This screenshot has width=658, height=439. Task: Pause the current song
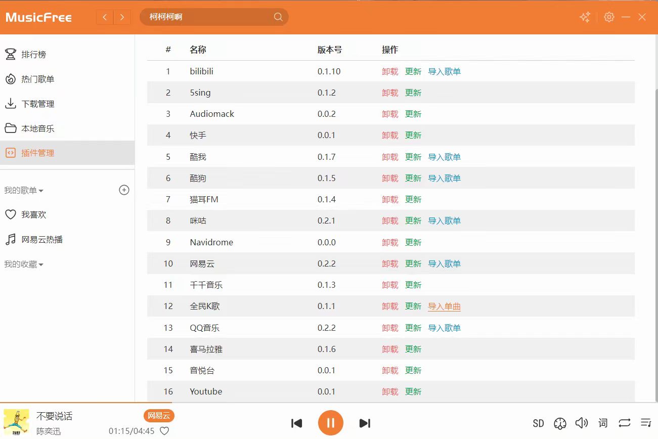(331, 423)
